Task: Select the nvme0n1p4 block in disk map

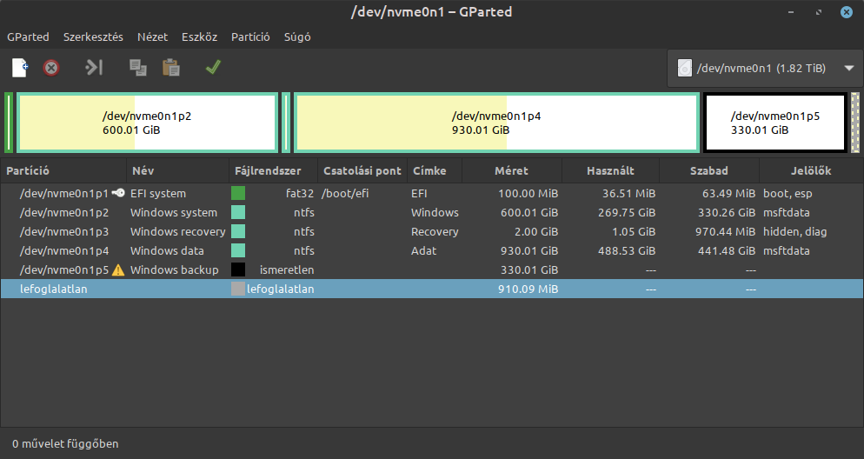Action: 497,123
